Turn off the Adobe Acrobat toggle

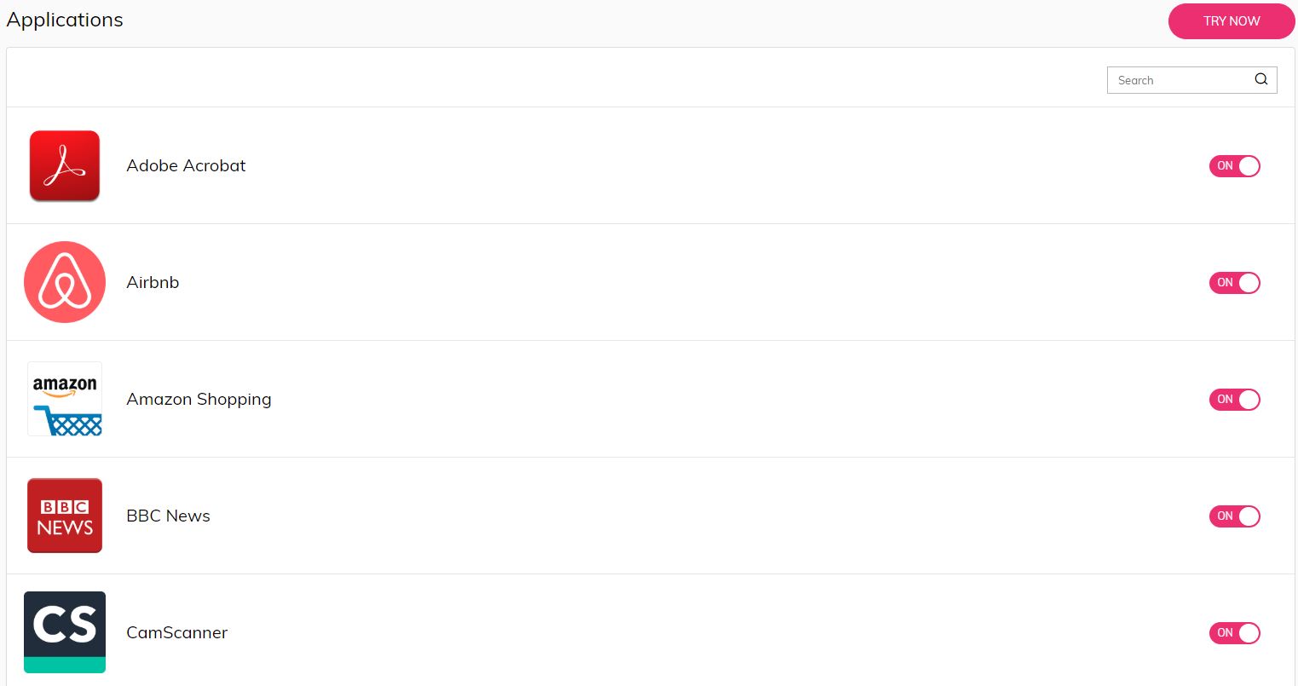(1234, 166)
